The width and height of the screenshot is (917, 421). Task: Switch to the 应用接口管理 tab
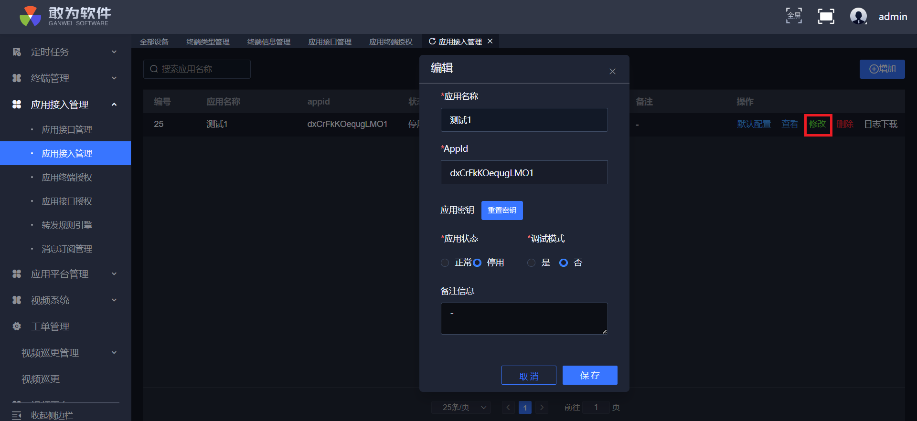(x=330, y=42)
